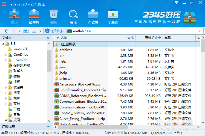
Task: Select 音乐 in folder tree
Action: tap(14, 115)
